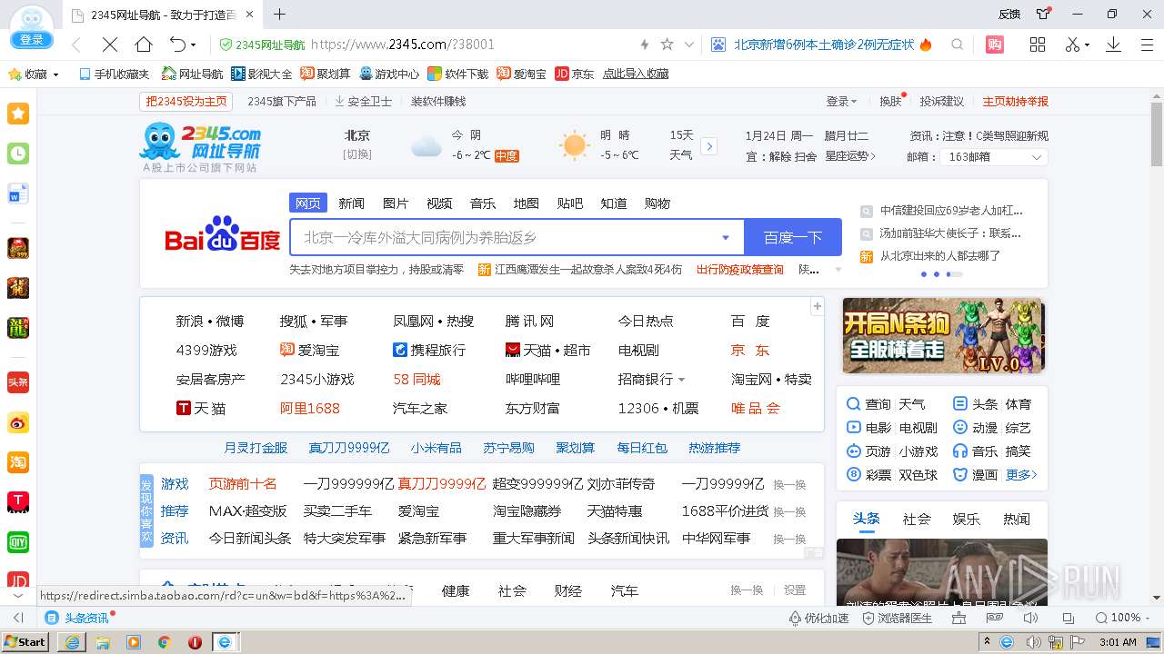Viewport: 1164px width, 654px height.
Task: Open Tmall T icon in sidebar
Action: point(18,502)
